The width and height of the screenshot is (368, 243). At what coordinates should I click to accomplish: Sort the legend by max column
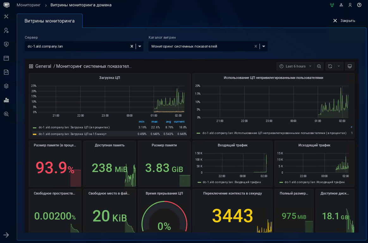point(154,122)
